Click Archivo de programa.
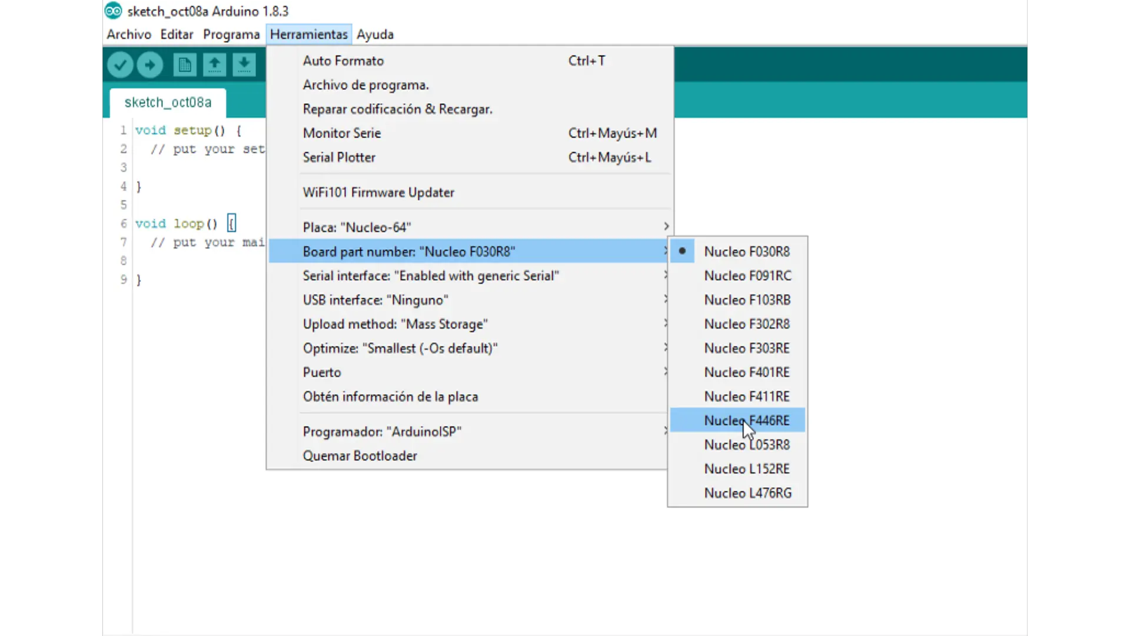The height and width of the screenshot is (636, 1130). [x=470, y=85]
